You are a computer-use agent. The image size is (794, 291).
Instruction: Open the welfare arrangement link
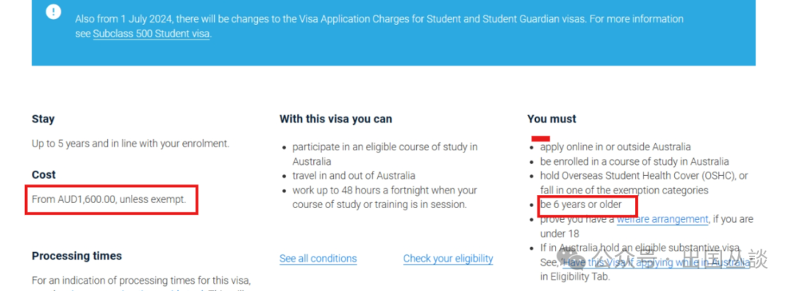tap(662, 219)
